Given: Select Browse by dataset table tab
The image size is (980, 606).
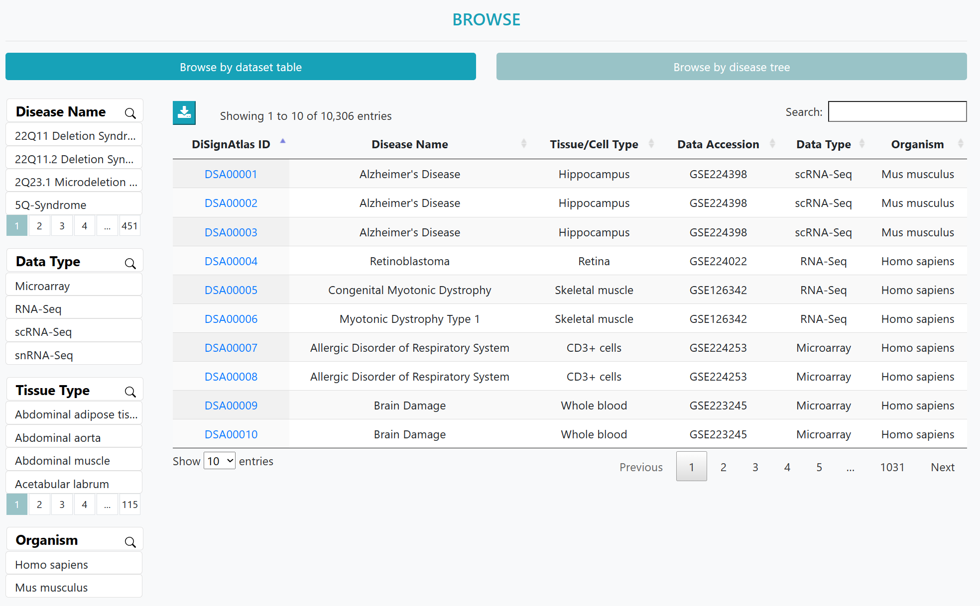Looking at the screenshot, I should click(241, 67).
